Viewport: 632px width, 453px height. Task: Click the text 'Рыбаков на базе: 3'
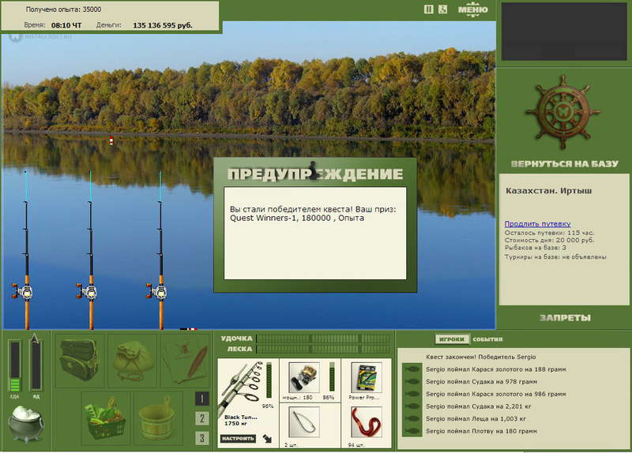coord(536,247)
